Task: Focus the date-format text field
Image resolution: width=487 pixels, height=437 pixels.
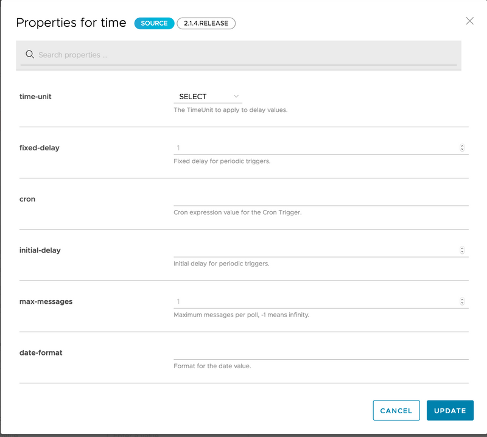Action: pyautogui.click(x=320, y=352)
